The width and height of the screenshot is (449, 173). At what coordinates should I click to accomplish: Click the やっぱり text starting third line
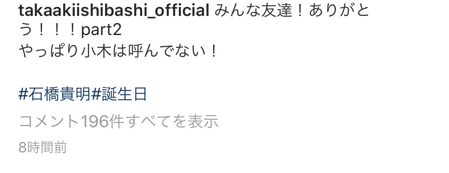(x=49, y=52)
